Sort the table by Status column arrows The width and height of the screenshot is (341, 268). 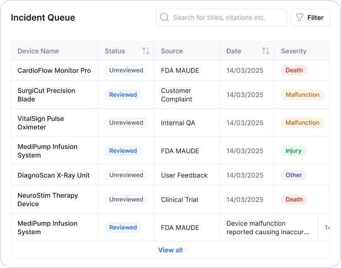146,51
